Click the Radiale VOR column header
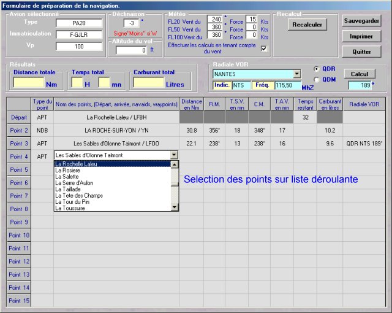This screenshot has height=313, width=392. [364, 104]
